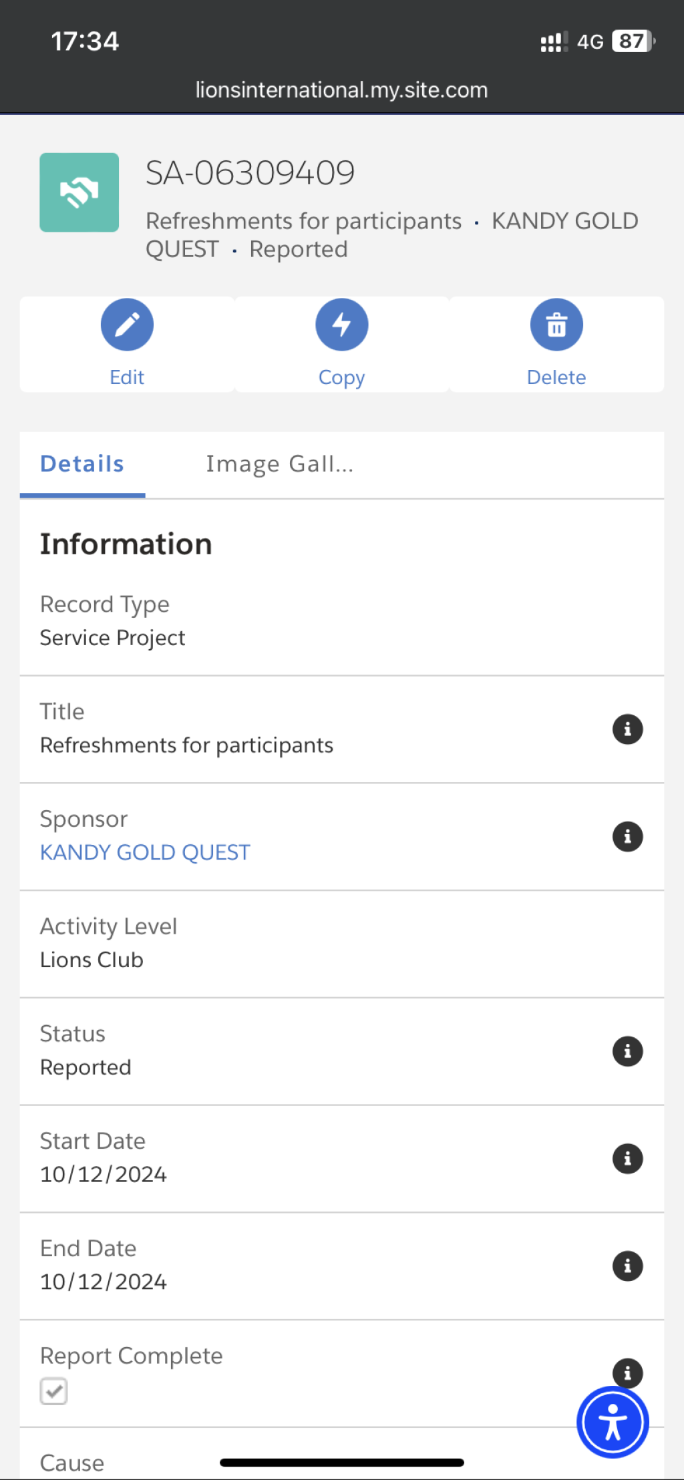Screen dimensions: 684x1480
Task: Tap the battery indicator in status bar
Action: (633, 41)
